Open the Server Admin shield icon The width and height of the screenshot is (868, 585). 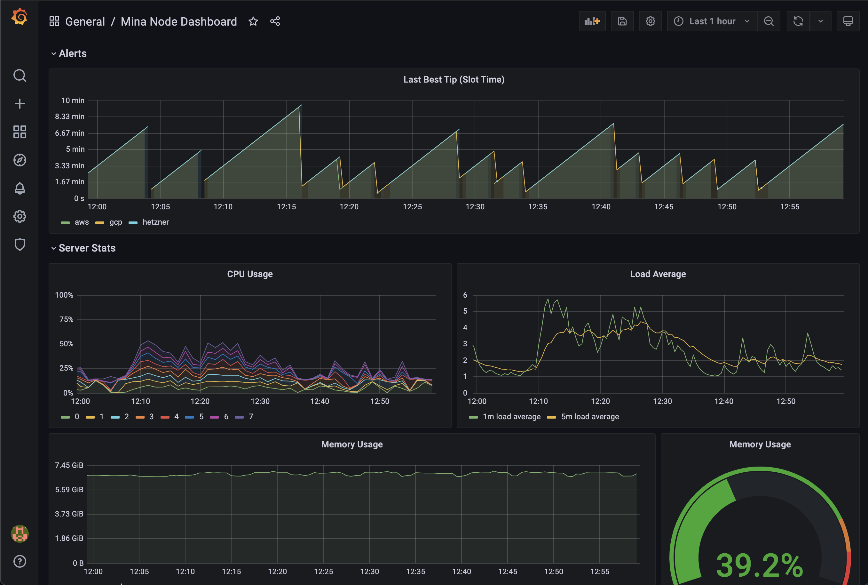coord(20,245)
